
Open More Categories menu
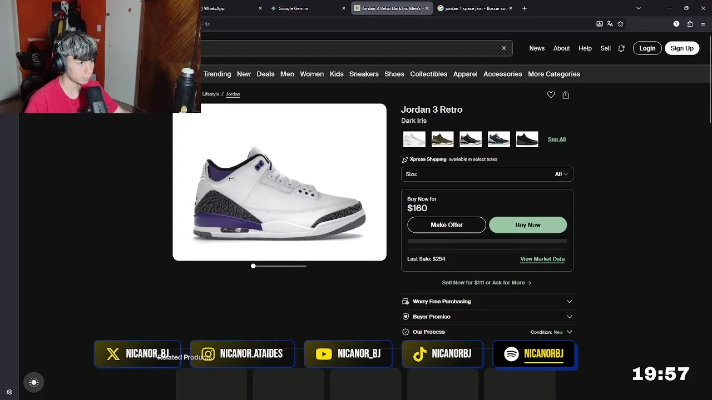(554, 74)
